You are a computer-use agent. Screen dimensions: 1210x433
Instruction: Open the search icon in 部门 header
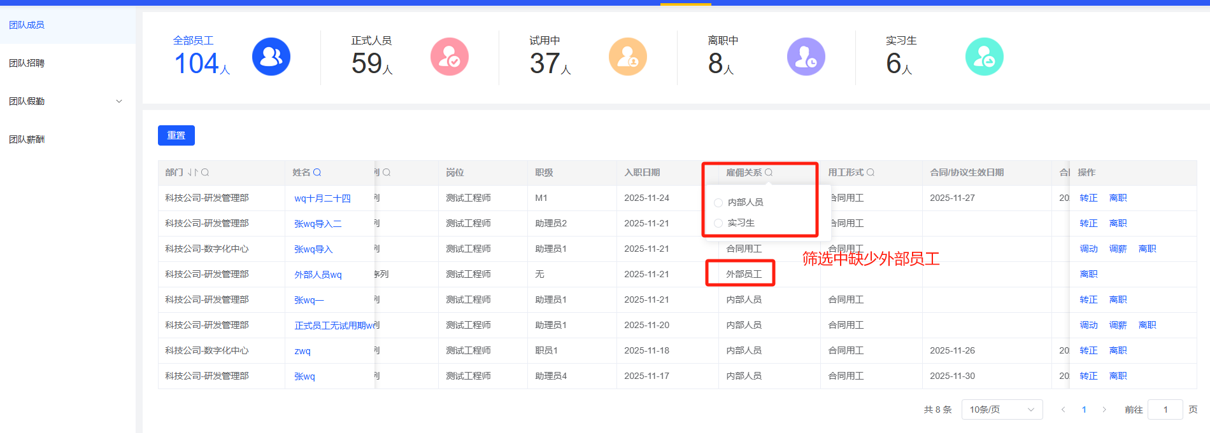click(x=205, y=172)
